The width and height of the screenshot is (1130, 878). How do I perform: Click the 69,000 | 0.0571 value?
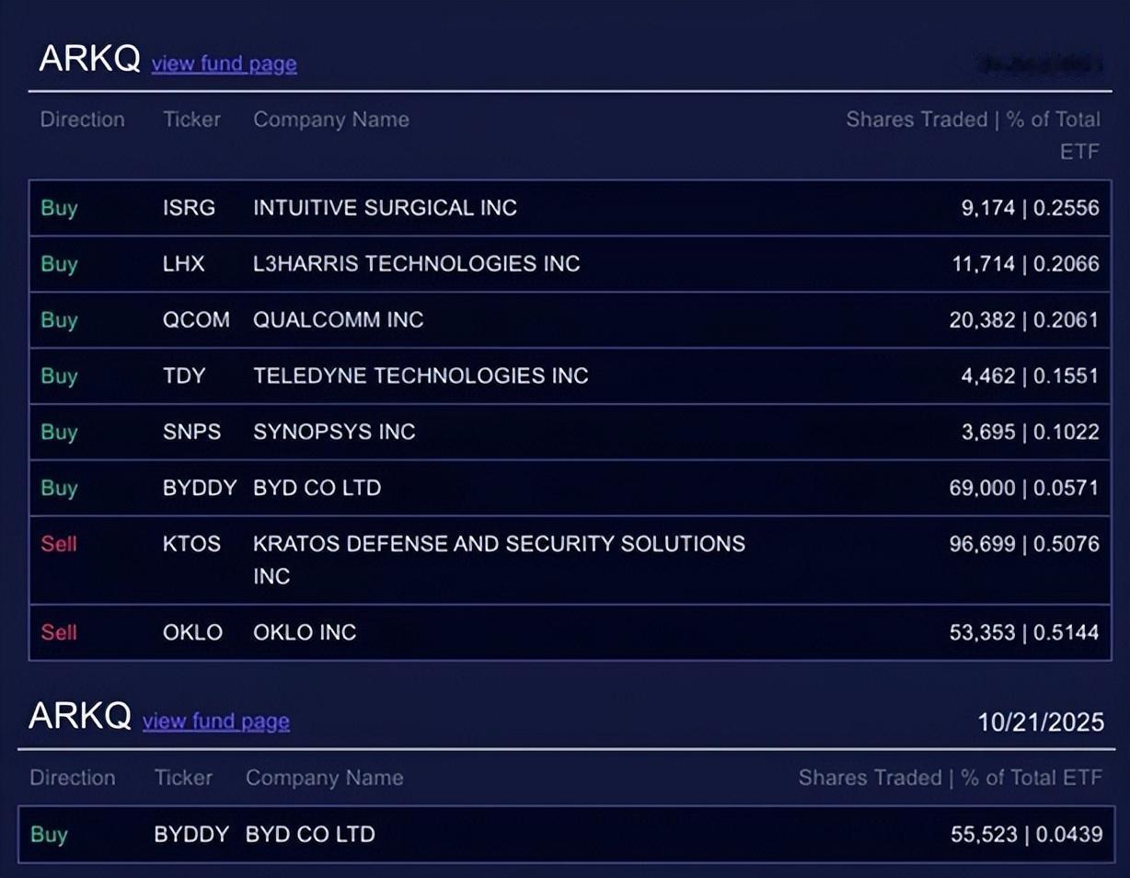(x=1024, y=489)
